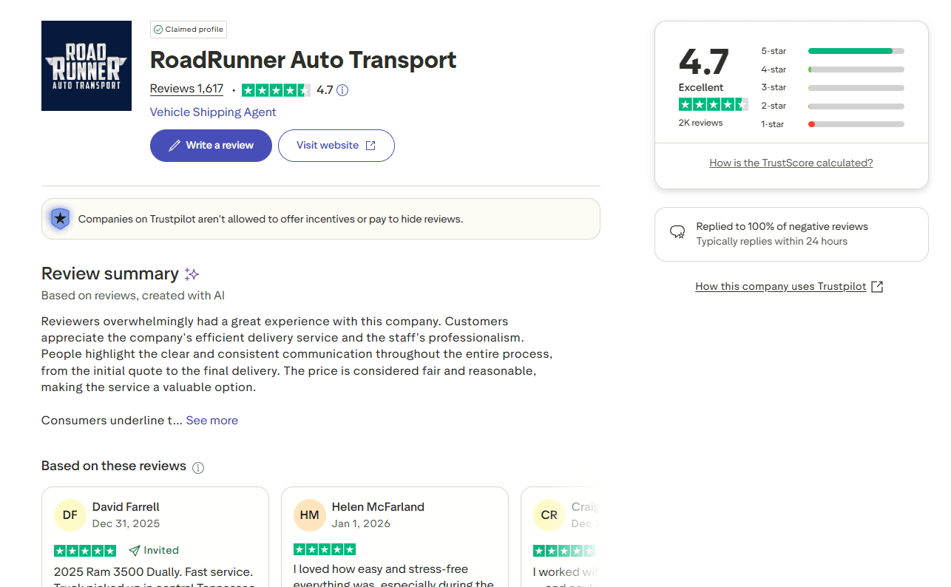Viewport: 951px width, 587px height.
Task: Open How is the TrustScore calculated
Action: click(791, 163)
